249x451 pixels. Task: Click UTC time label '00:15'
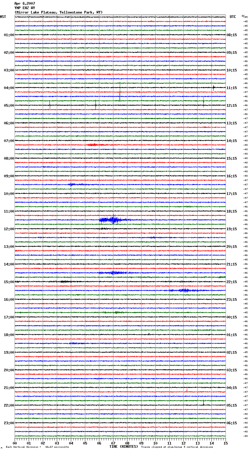[x=232, y=317]
